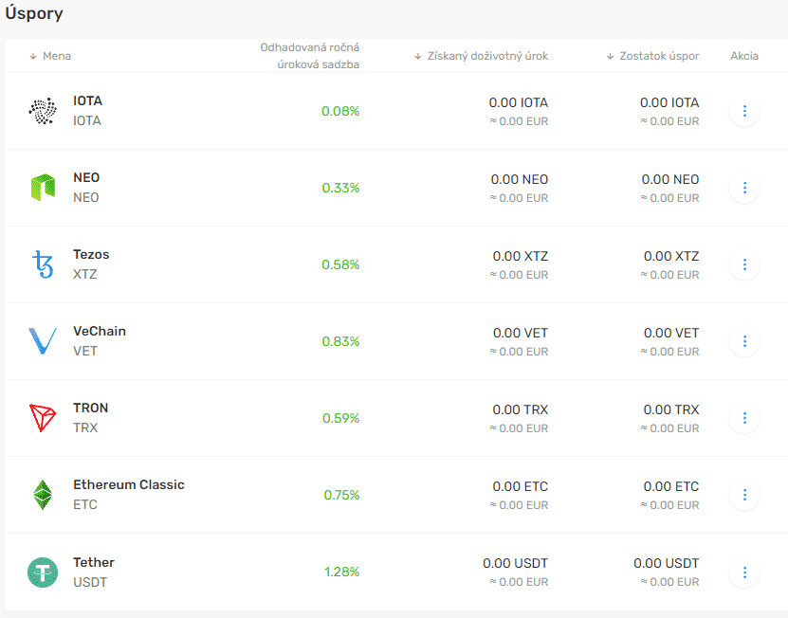The width and height of the screenshot is (788, 618).
Task: Click the red TRON logo icon
Action: tap(42, 418)
